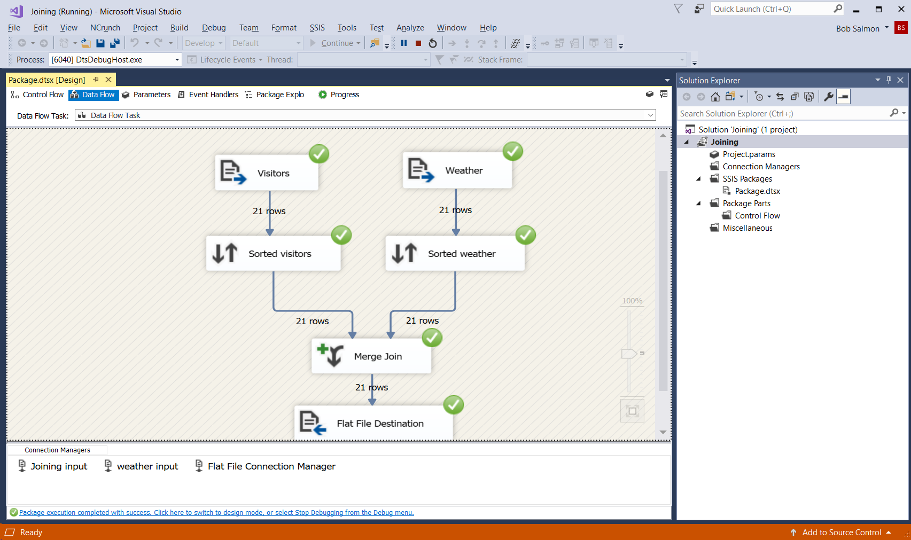Pause debugging with the Break All button
The width and height of the screenshot is (911, 540).
pos(404,43)
